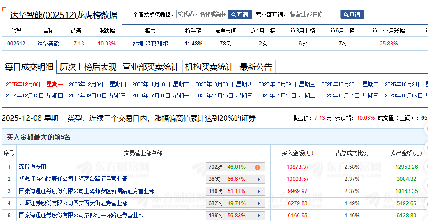
Task: Click the 近3月上榜 6次 value
Action: (303, 44)
